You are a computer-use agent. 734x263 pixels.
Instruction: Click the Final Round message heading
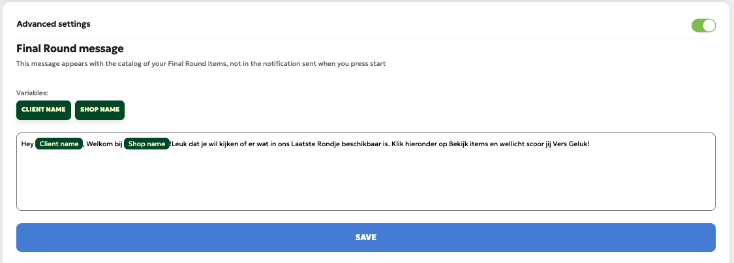(x=70, y=48)
